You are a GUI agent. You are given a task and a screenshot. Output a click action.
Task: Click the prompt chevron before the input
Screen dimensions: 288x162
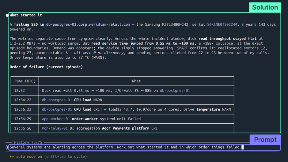(x=7, y=147)
